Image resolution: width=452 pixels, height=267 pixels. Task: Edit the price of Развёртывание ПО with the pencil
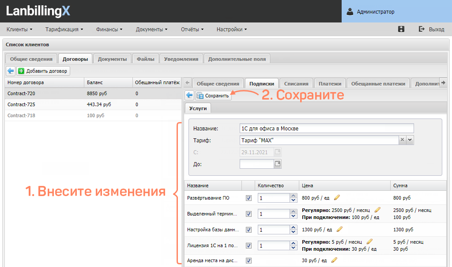[337, 197]
